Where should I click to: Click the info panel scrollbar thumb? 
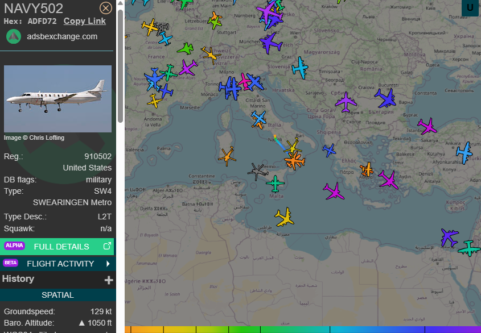coord(120,66)
